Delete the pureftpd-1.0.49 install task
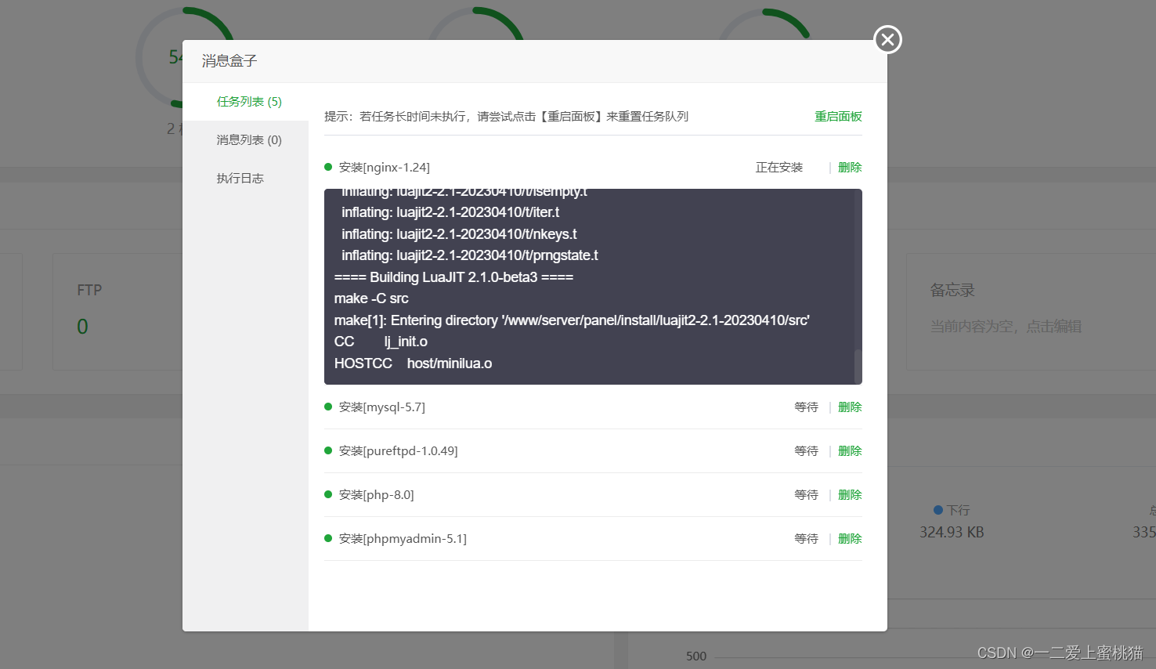 850,451
